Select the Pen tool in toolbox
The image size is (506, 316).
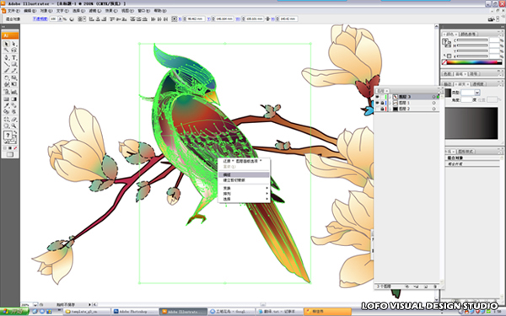point(6,57)
